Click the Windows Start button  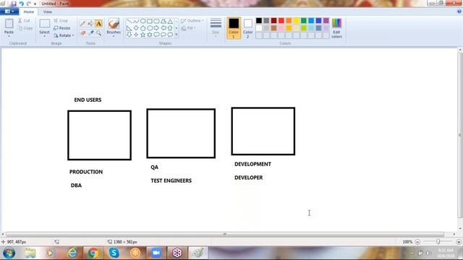coord(9,253)
